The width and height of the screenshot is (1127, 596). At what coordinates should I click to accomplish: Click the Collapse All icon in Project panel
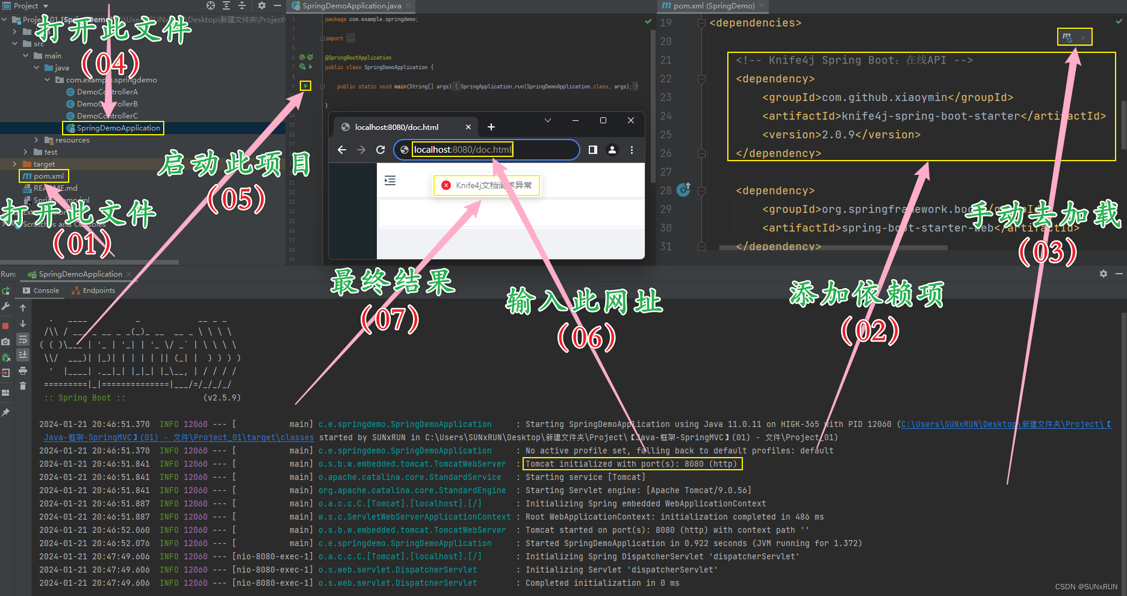(242, 5)
